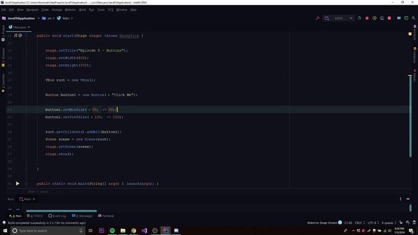The height and width of the screenshot is (235, 418).
Task: Click the src folder breadcrumb
Action: pyautogui.click(x=47, y=18)
